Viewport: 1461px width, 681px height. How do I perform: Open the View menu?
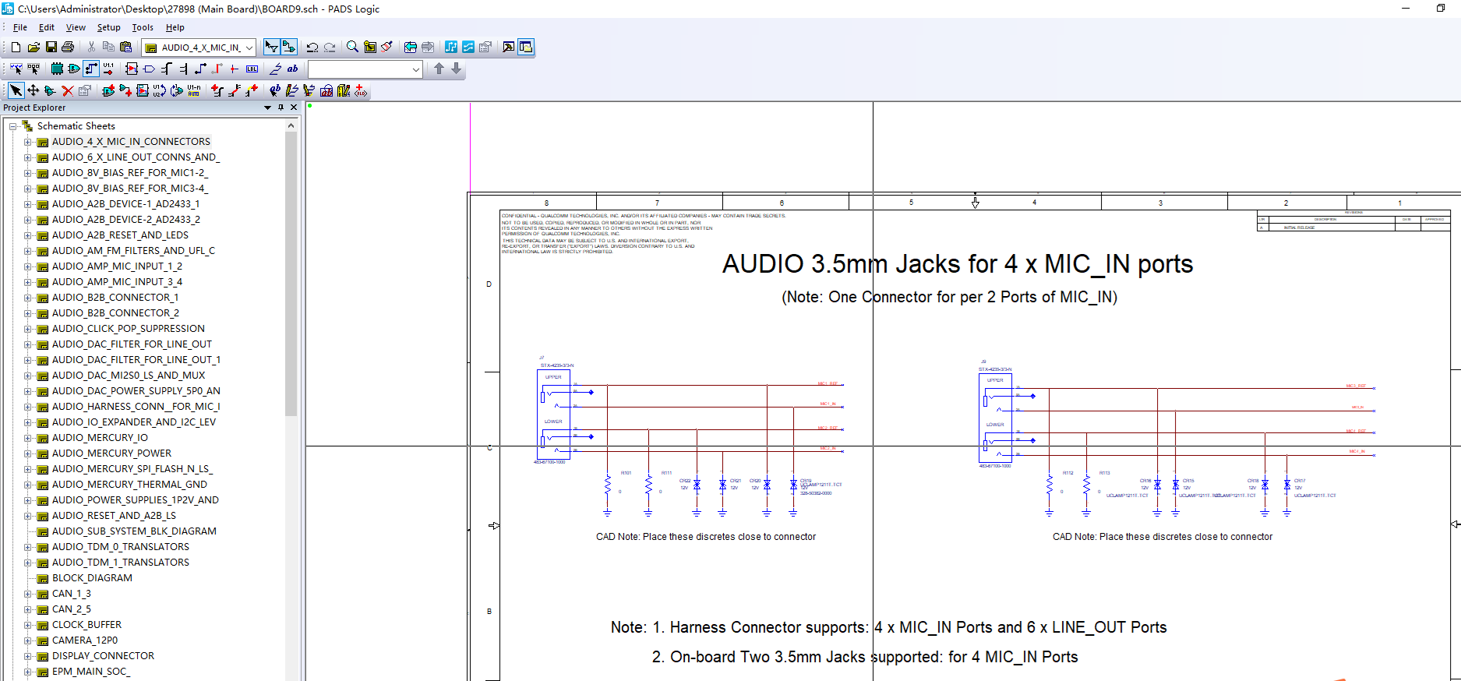[76, 27]
